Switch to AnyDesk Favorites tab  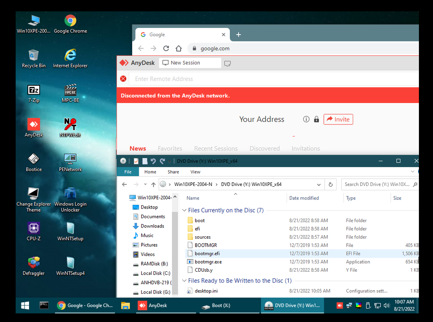point(170,149)
